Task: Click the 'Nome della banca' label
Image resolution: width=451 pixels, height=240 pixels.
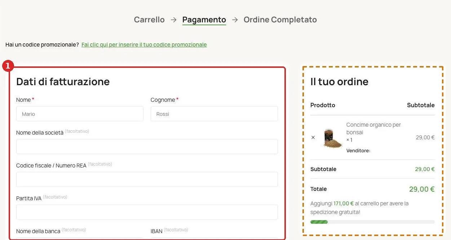Action: [x=38, y=231]
